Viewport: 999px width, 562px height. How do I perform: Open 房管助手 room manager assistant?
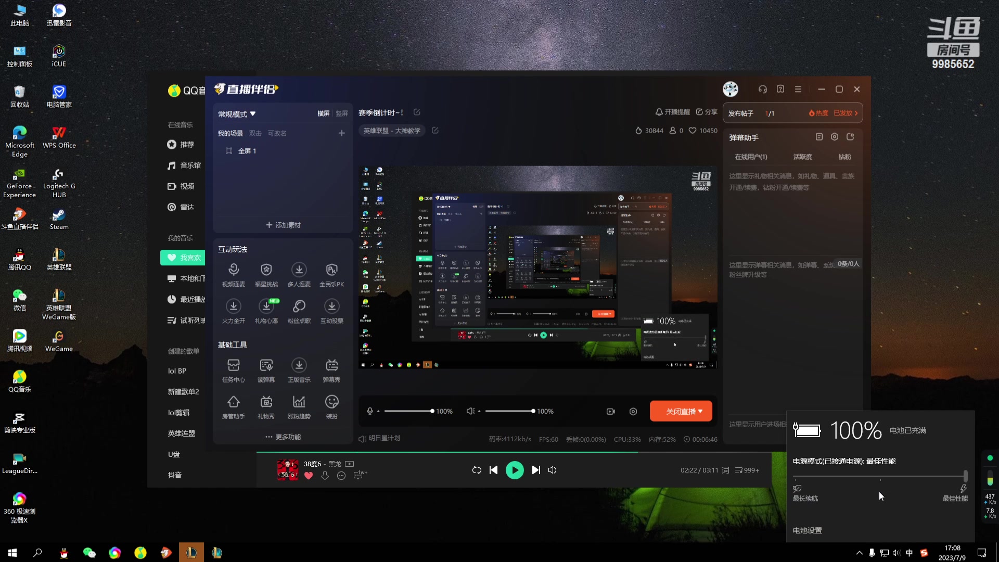[233, 407]
